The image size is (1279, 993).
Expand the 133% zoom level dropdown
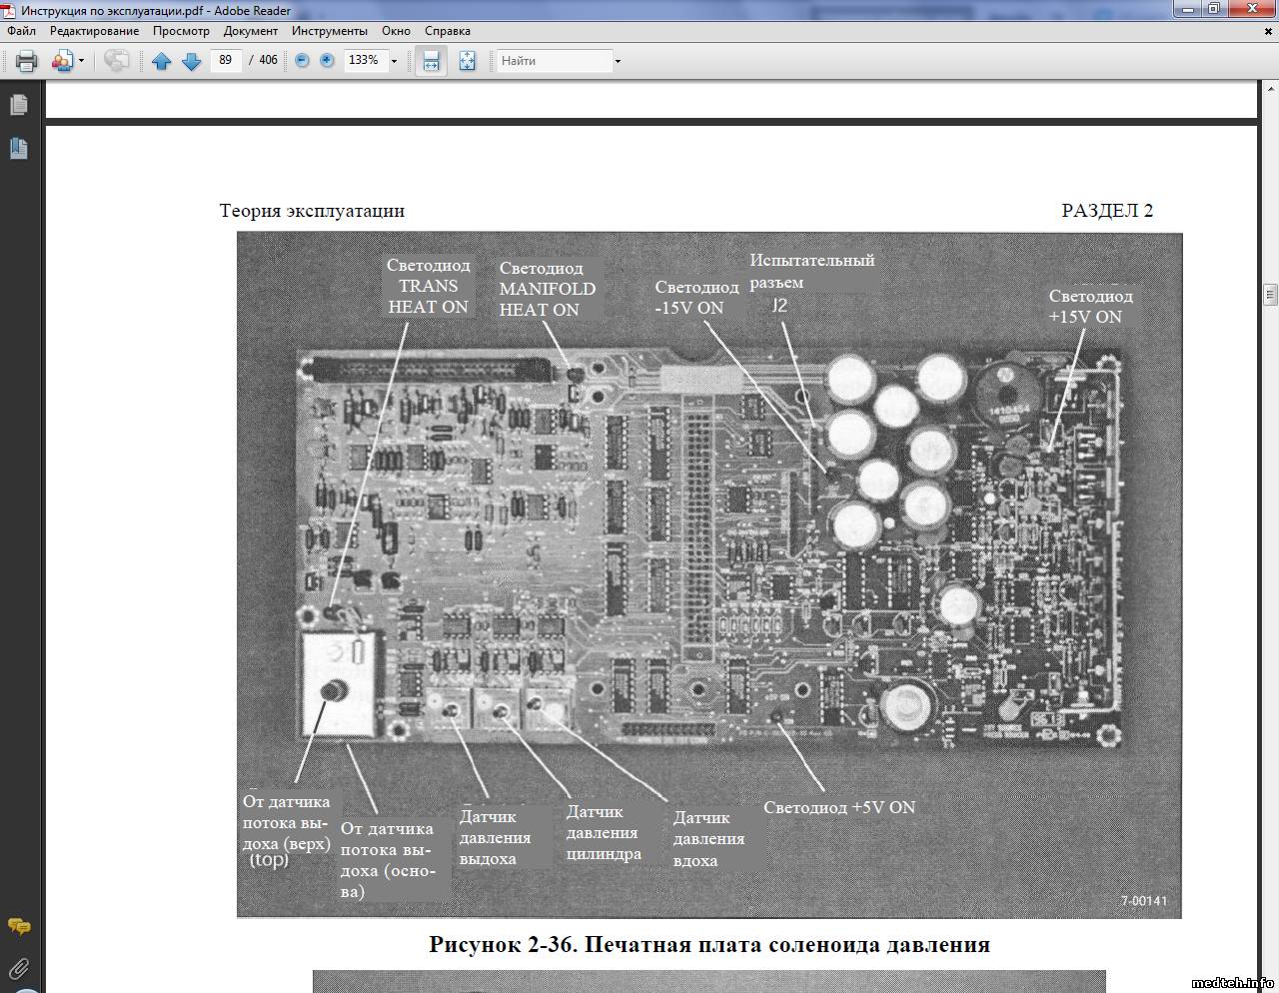click(394, 61)
